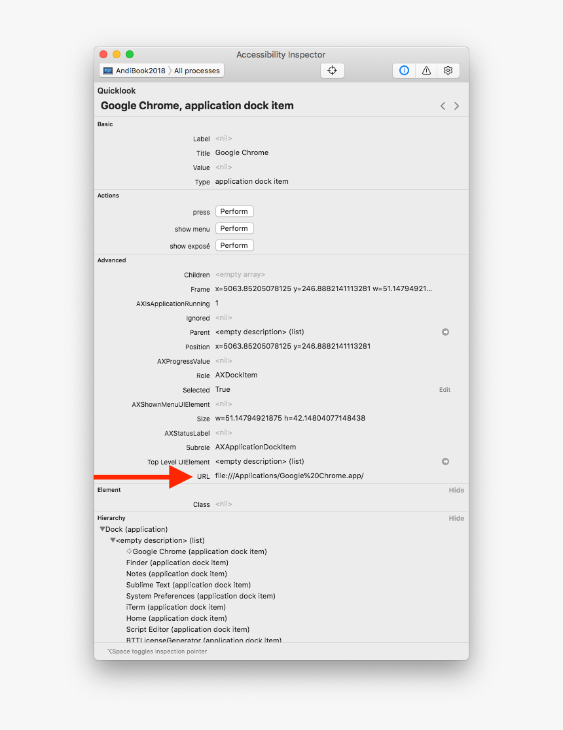Select AndiBook2018 target in path bar

pos(141,71)
